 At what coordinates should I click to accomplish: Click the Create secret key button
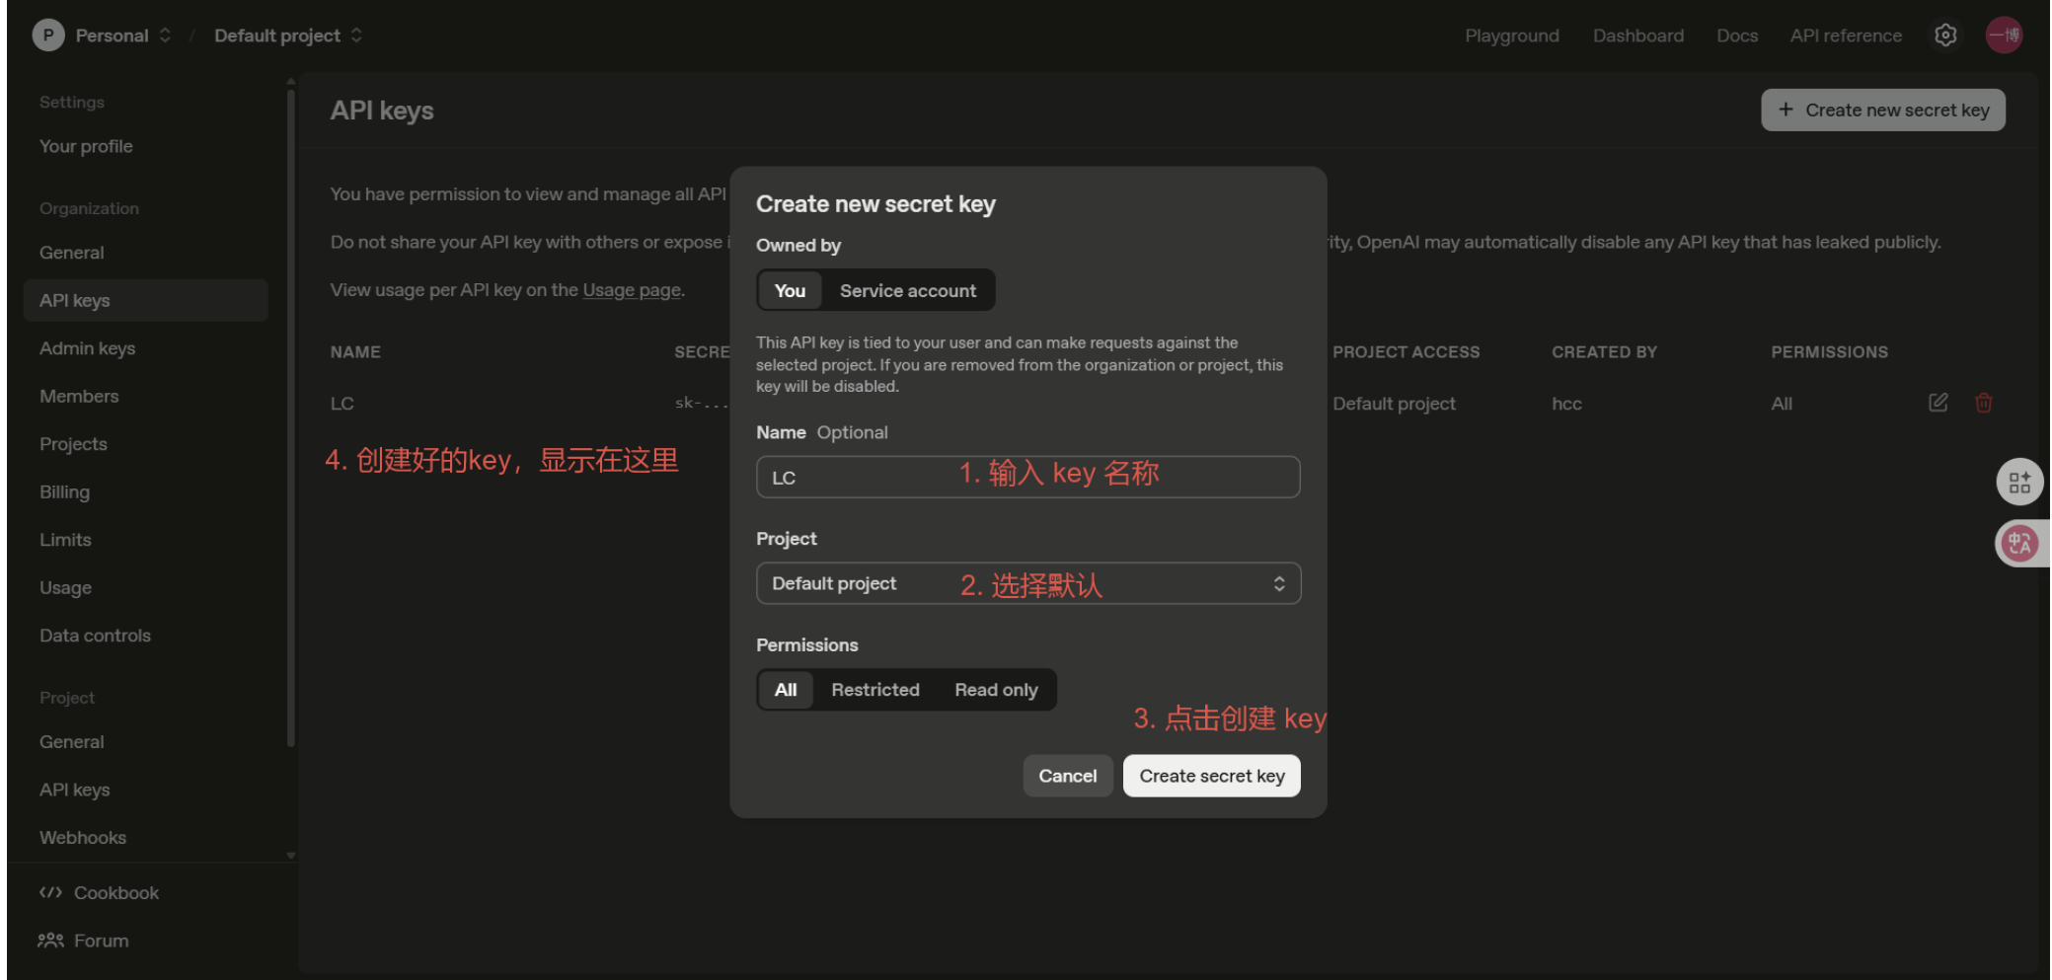1211,776
